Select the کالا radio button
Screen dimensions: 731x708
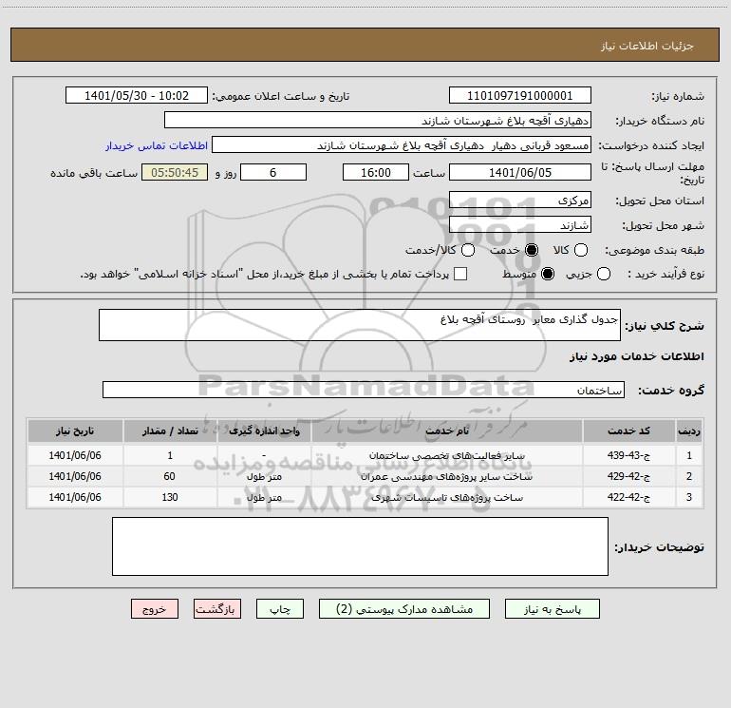(580, 250)
